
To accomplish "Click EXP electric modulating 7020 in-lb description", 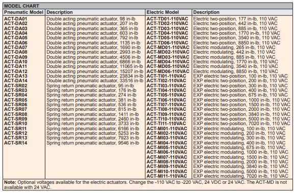I will pos(240,176).
